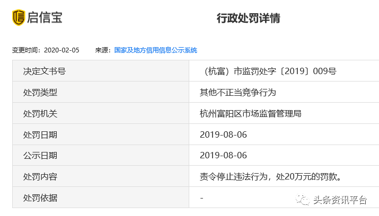This screenshot has height=216, width=379.
Task: Select the 处罚日期 value 2019-08-06
Action: pos(223,134)
